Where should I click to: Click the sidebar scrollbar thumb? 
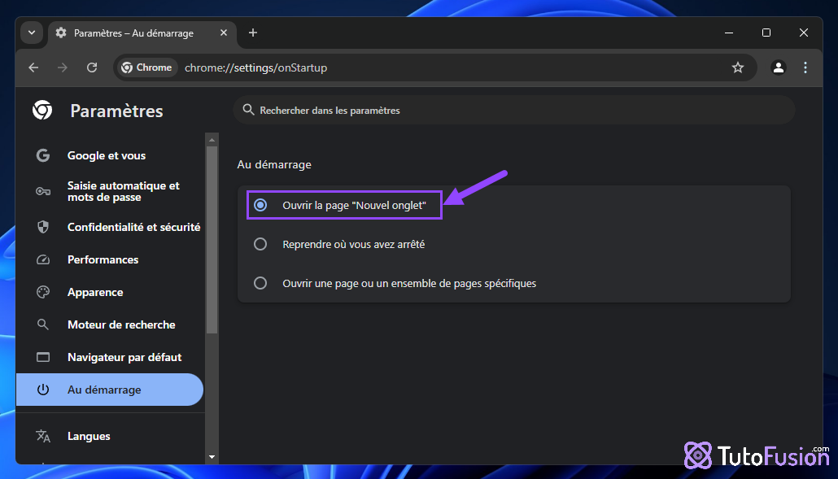[x=212, y=240]
